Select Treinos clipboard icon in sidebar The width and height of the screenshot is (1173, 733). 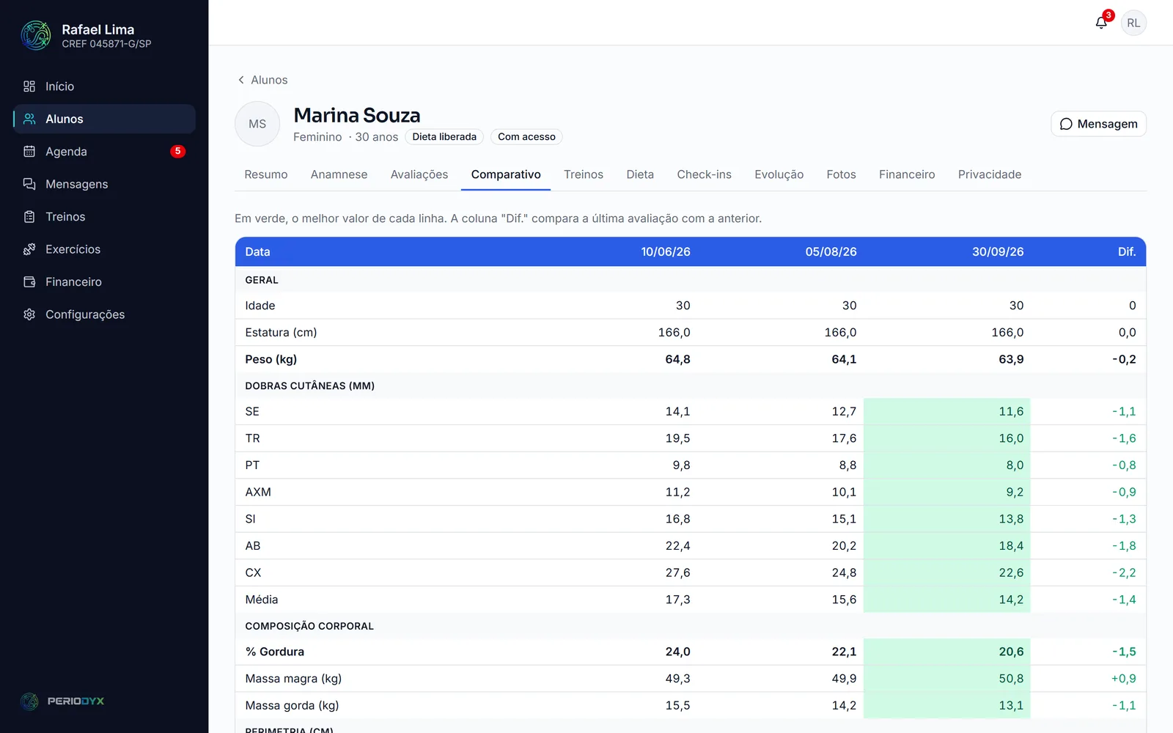click(29, 217)
